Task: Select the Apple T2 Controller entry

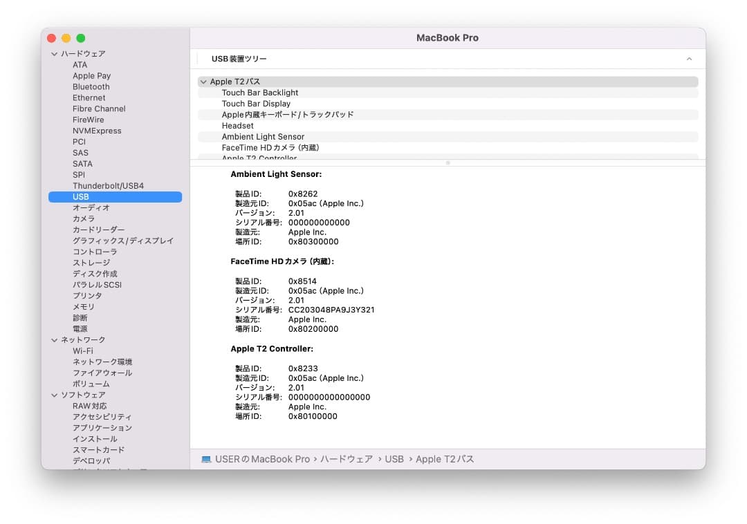Action: (259, 158)
